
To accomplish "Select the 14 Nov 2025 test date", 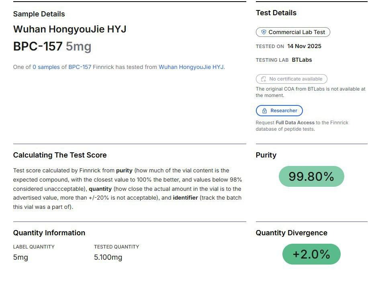I will (x=304, y=46).
